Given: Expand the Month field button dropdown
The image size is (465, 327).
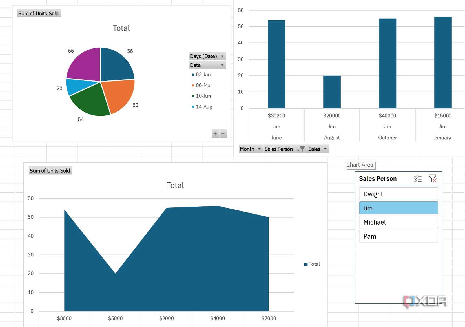Looking at the screenshot, I should [x=259, y=149].
